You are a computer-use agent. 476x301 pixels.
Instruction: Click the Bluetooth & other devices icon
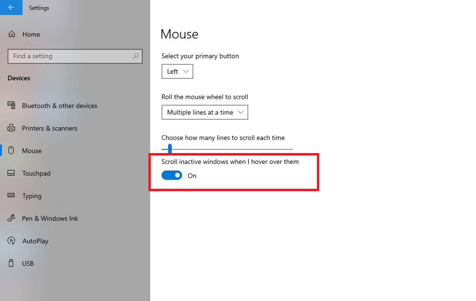11,105
